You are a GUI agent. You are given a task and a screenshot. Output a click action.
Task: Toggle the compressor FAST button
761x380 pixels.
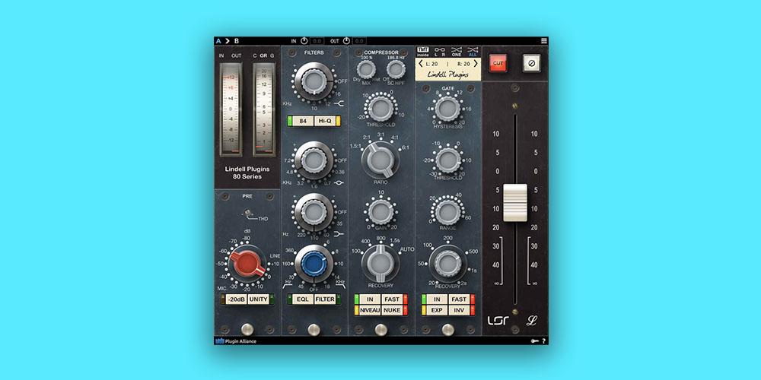click(x=392, y=299)
